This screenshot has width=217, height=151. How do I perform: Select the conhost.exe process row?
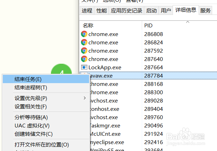coord(153,109)
